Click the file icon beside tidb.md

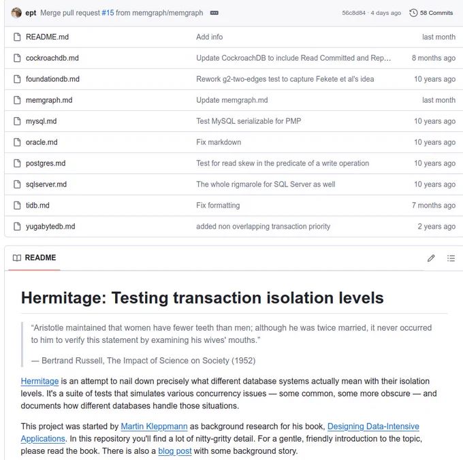point(17,206)
